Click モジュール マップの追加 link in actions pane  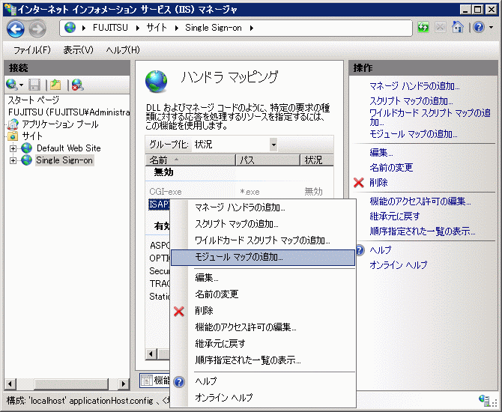coord(414,134)
